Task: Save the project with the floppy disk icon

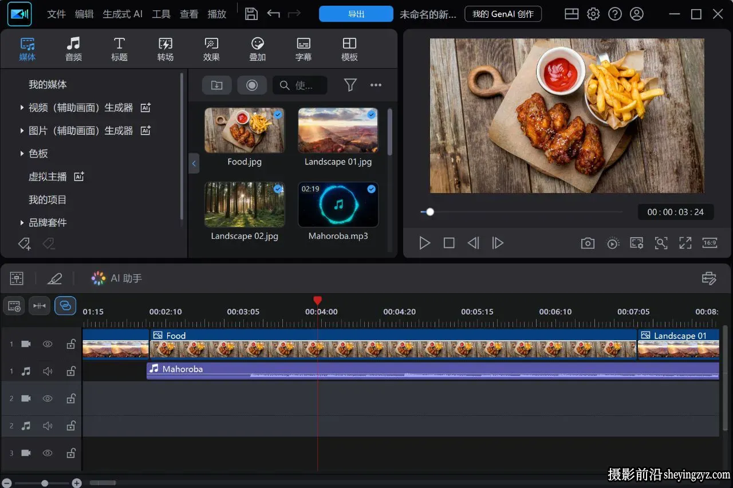Action: [251, 14]
